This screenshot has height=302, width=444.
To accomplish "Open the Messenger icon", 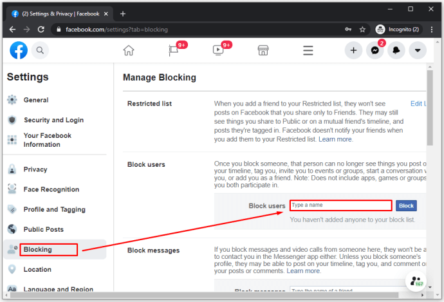I will (375, 50).
